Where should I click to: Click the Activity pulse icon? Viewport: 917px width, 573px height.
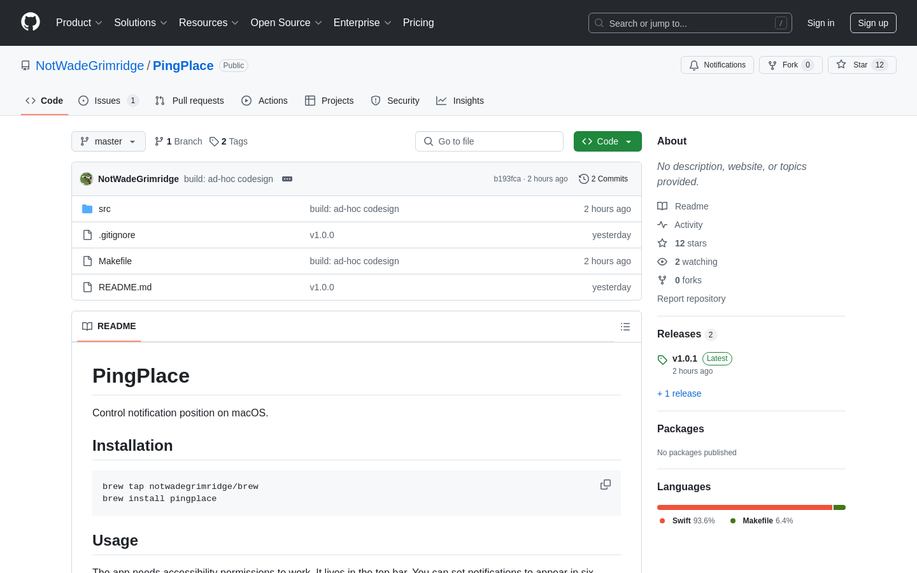click(662, 225)
